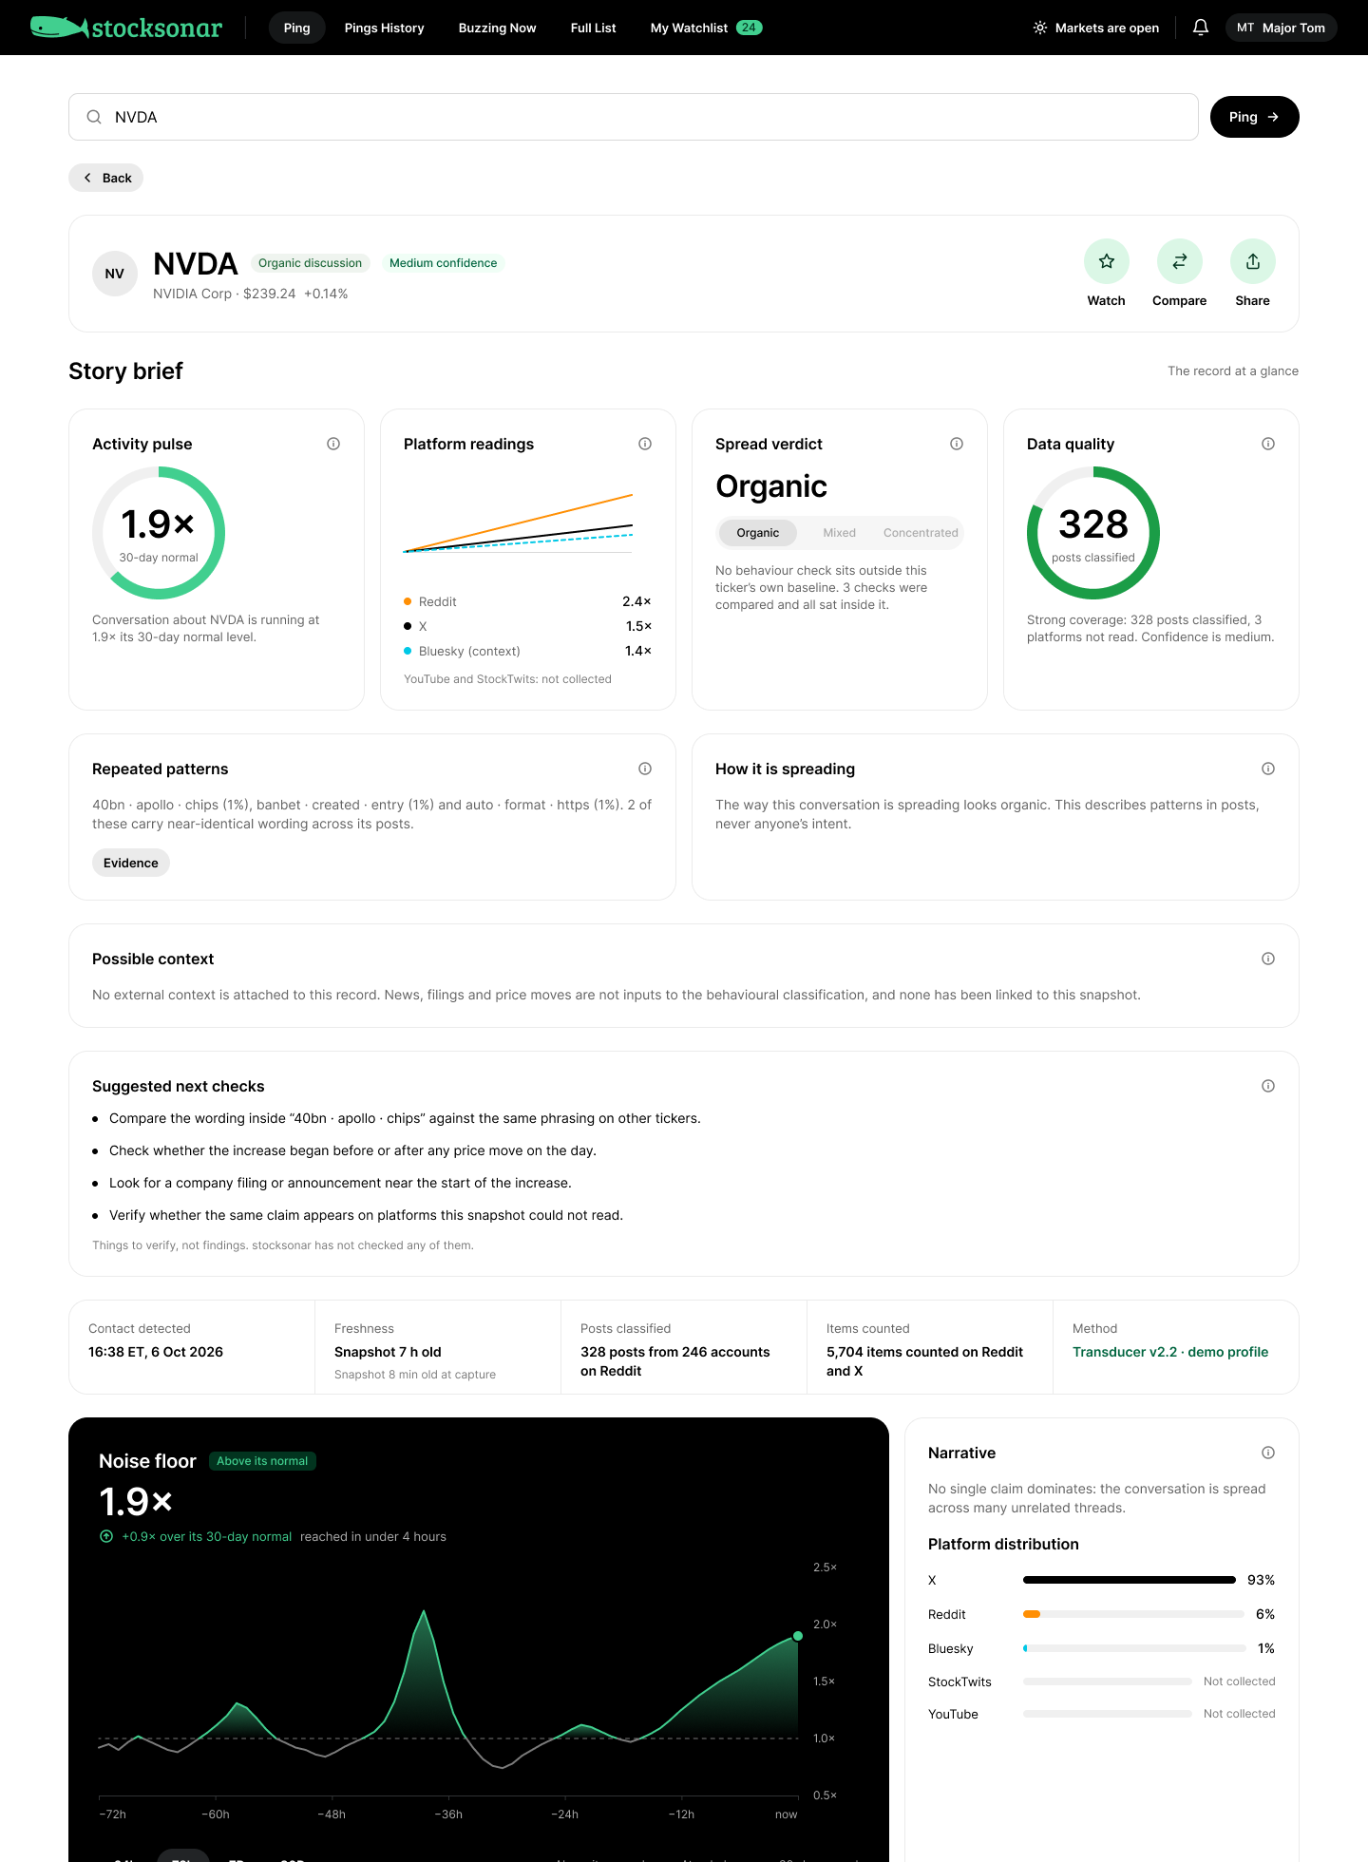
Task: Show info for How it is spreading
Action: pos(1268,769)
